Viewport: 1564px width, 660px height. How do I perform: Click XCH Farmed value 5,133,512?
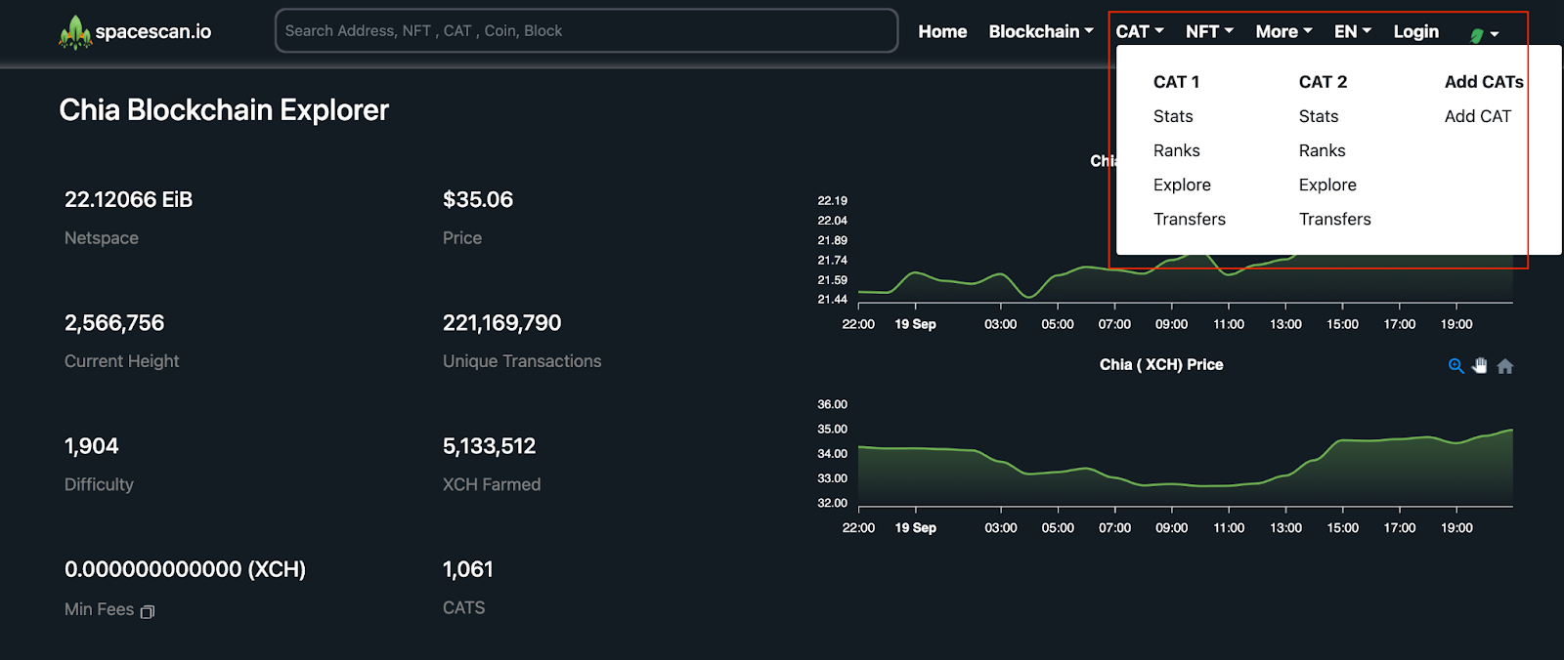490,446
